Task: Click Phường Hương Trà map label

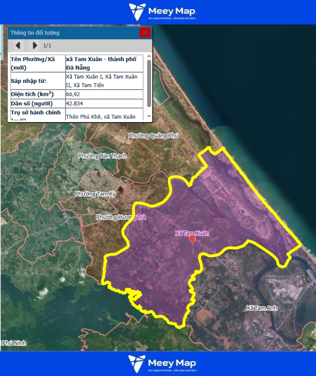Action: click(120, 217)
